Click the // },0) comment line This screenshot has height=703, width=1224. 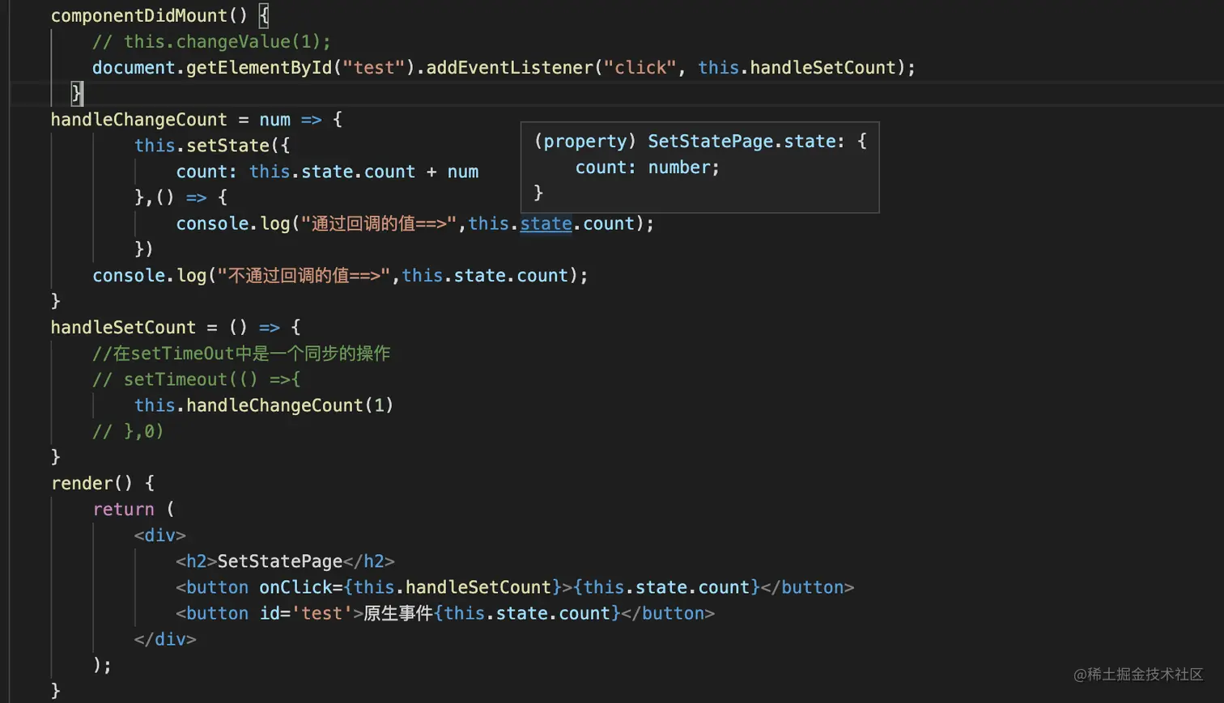(x=128, y=431)
